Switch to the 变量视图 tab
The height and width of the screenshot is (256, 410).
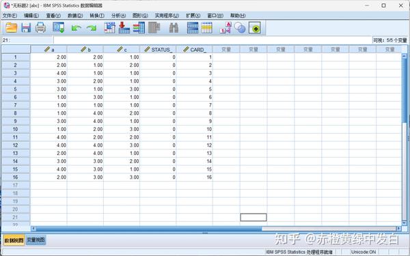[x=36, y=240]
